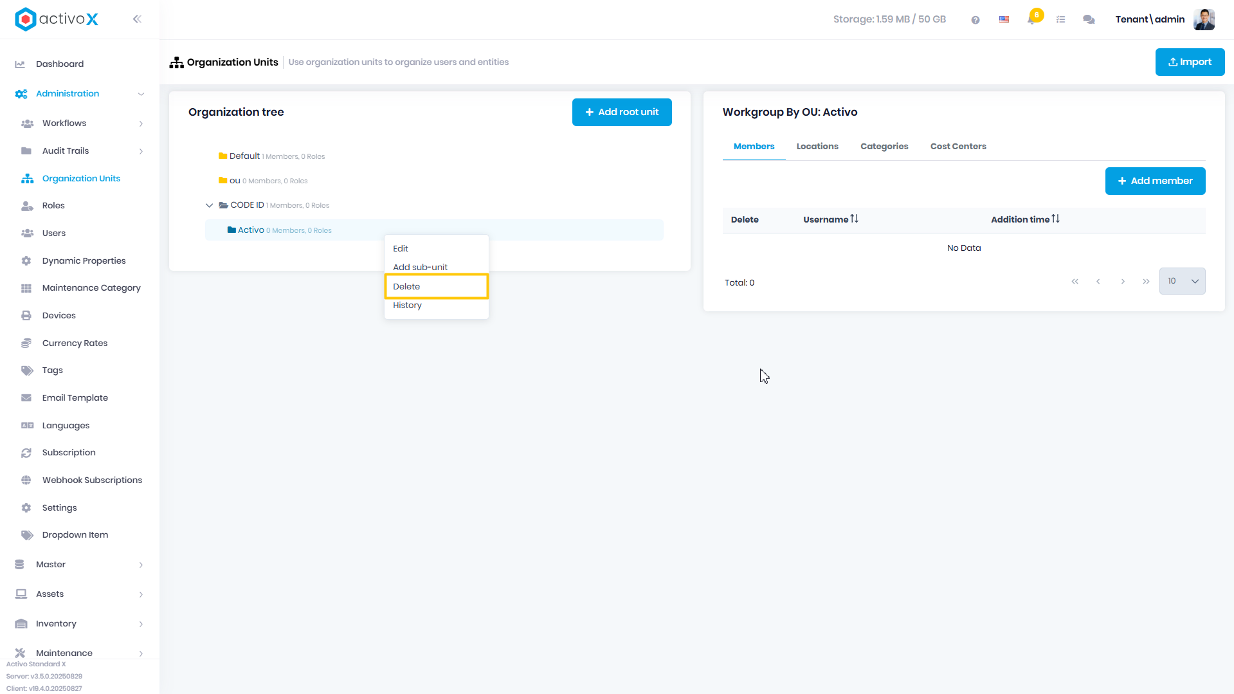Image resolution: width=1234 pixels, height=694 pixels.
Task: Open the chat messages icon
Action: (x=1089, y=20)
